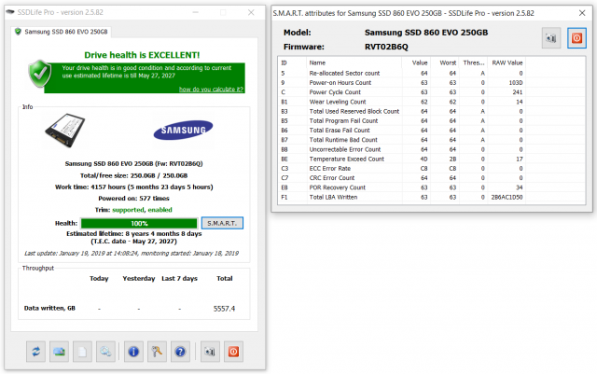Click the red power icon in S.M.A.R.T. window

(x=576, y=37)
